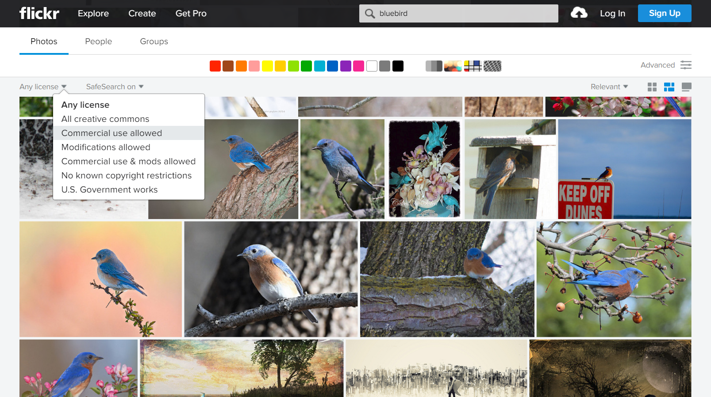Switch to the People tab
Screen dimensions: 711x397
(98, 42)
